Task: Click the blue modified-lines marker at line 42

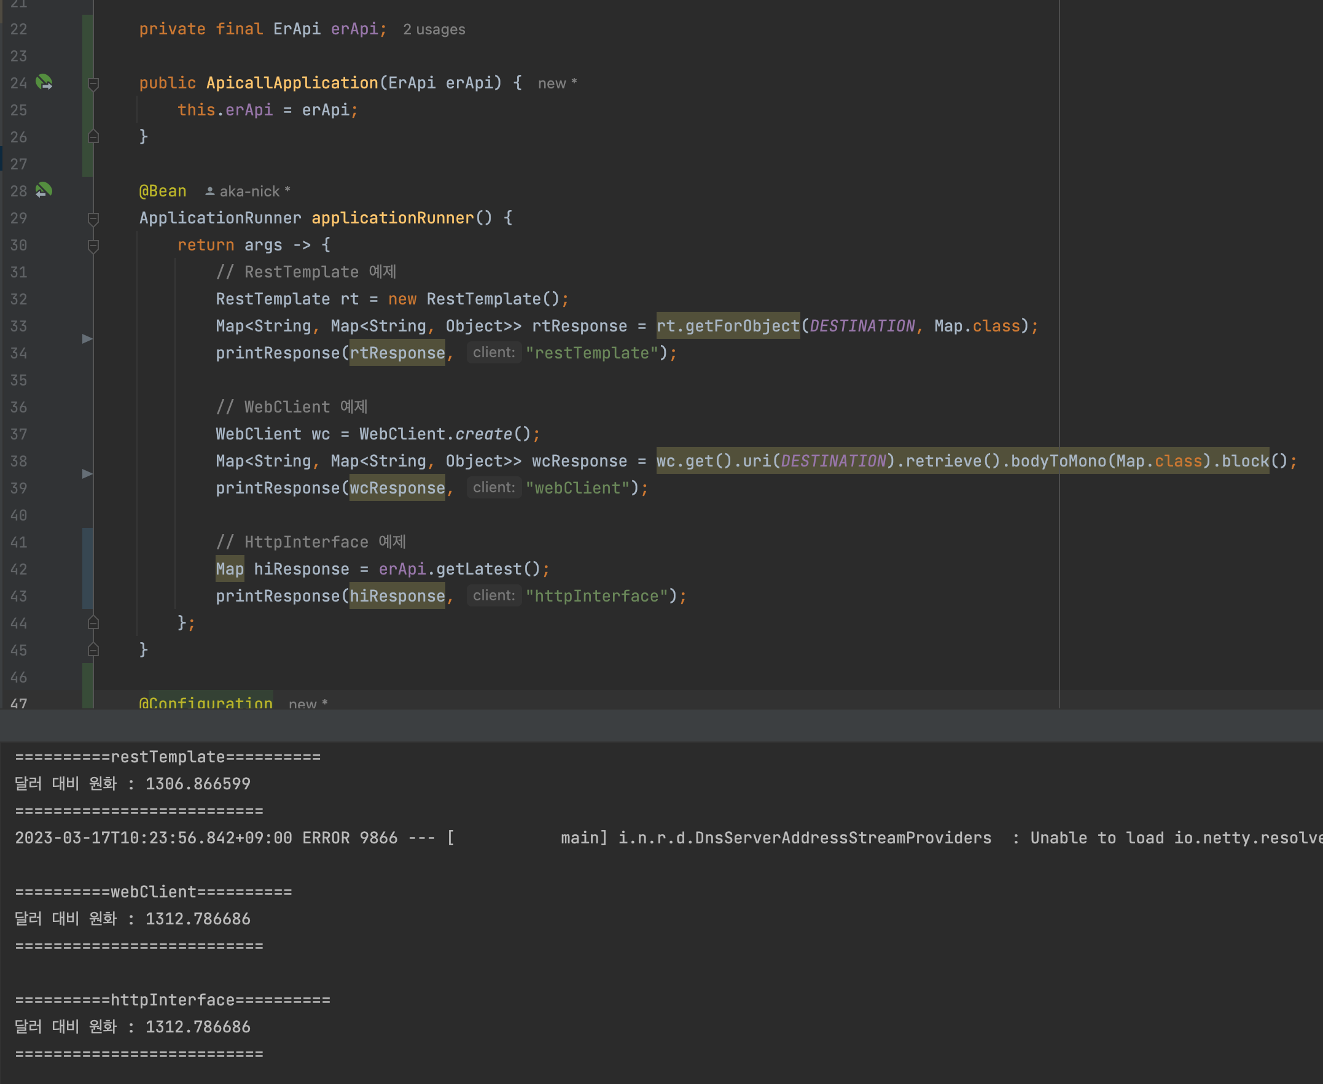Action: tap(87, 569)
